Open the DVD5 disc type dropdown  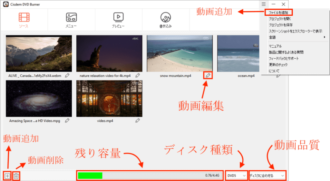click(236, 176)
